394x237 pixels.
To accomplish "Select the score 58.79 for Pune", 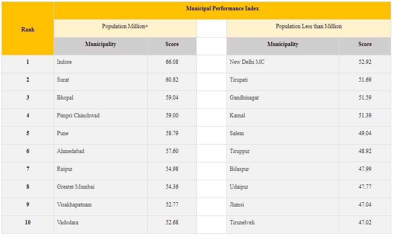I will (172, 135).
